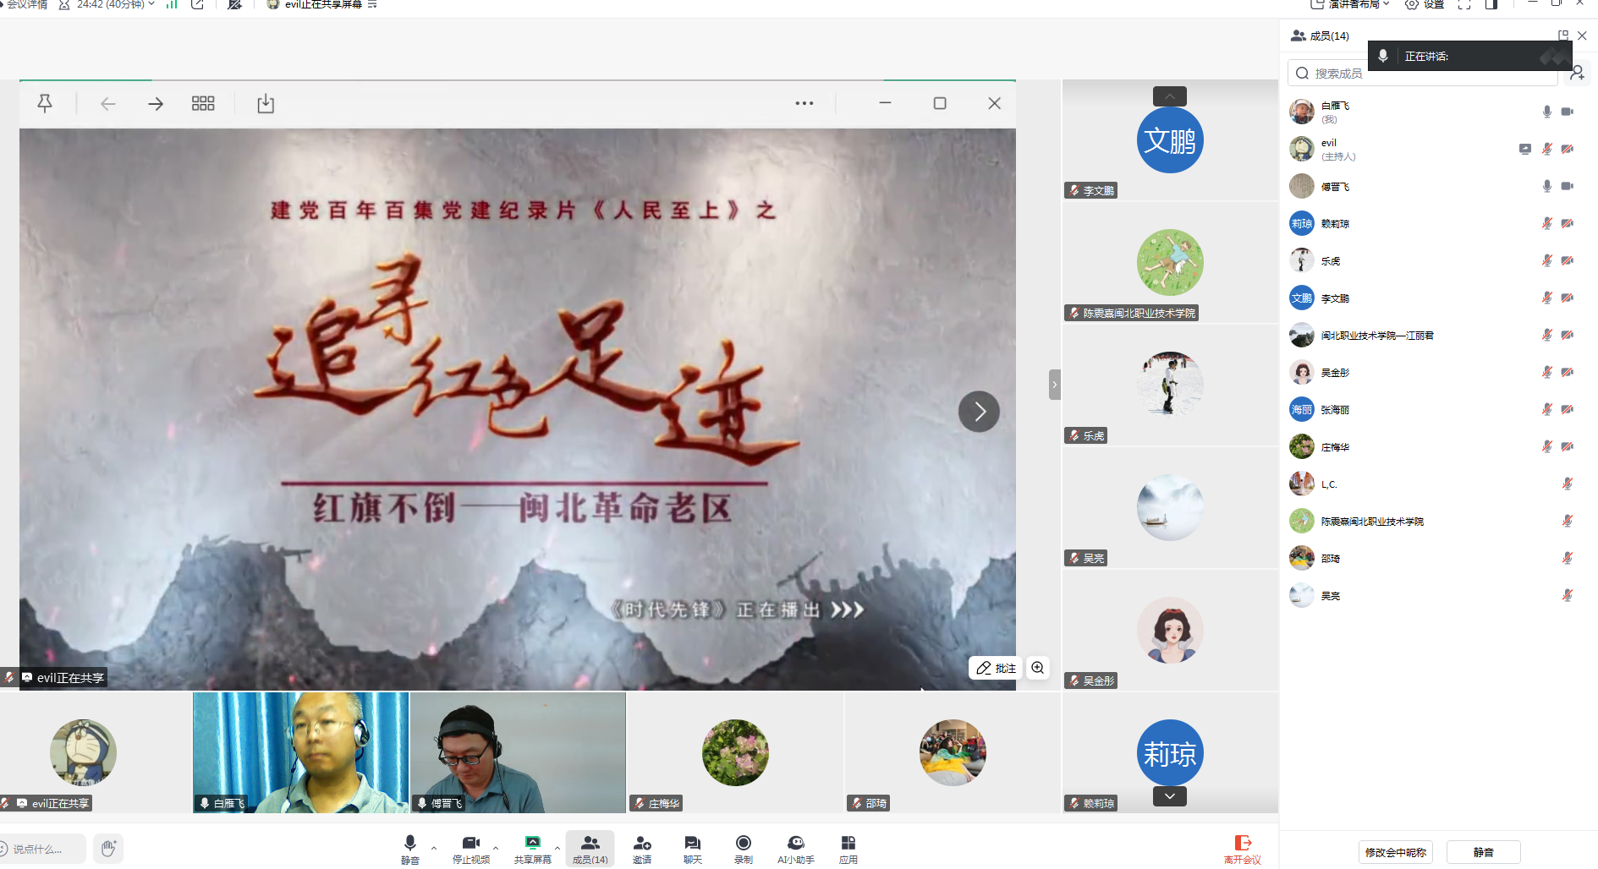Image resolution: width=1598 pixels, height=869 pixels.
Task: Toggle 傅晋飞's microphone in the member list
Action: coord(1546,186)
